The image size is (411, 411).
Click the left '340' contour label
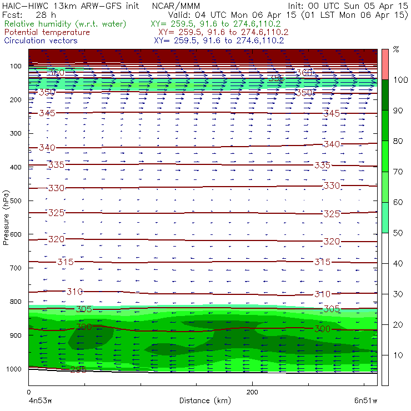coord(47,148)
